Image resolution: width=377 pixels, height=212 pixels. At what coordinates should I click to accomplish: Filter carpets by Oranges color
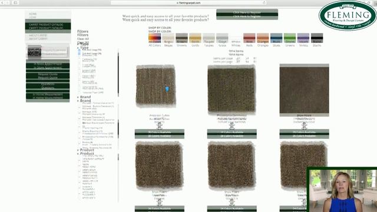(x=263, y=38)
